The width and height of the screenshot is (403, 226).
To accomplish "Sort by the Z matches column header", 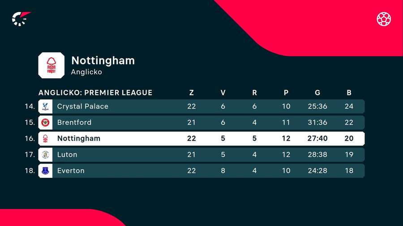I will 192,93.
